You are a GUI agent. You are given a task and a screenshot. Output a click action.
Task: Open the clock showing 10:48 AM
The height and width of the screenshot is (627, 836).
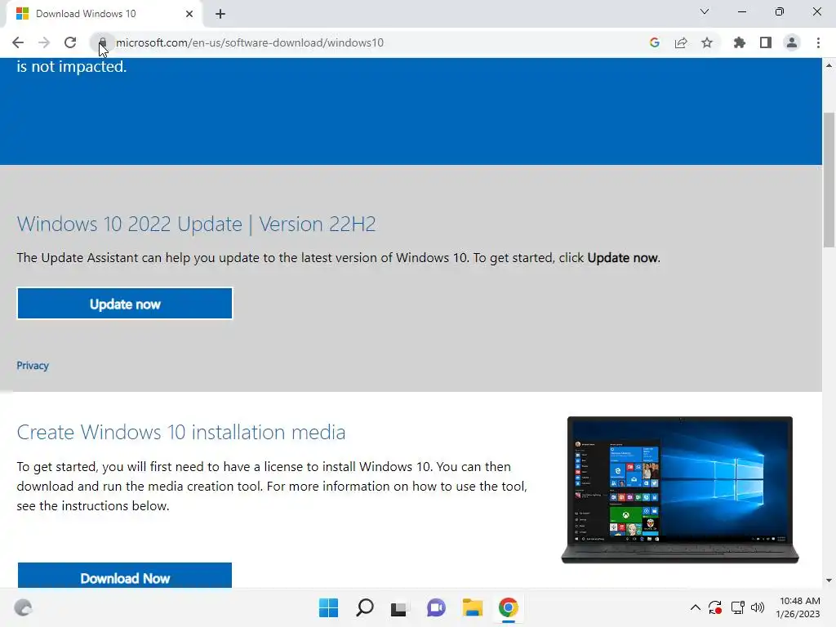798,607
